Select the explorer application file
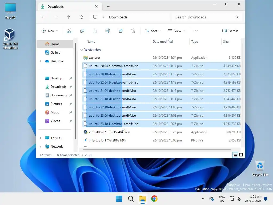 161,58
